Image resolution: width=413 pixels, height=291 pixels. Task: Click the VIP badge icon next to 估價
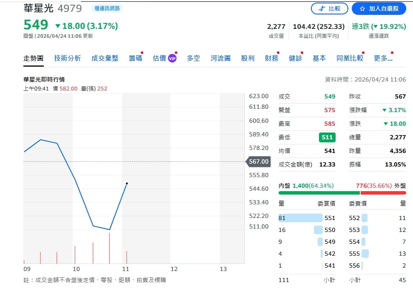tap(172, 58)
